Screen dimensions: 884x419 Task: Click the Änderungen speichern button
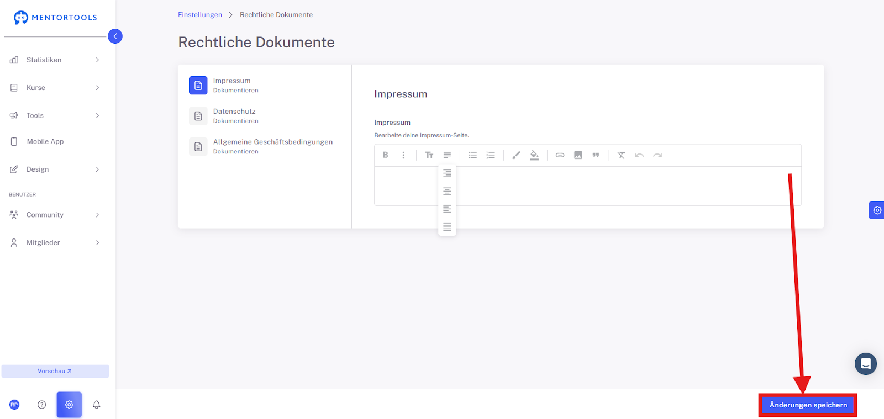coord(808,405)
